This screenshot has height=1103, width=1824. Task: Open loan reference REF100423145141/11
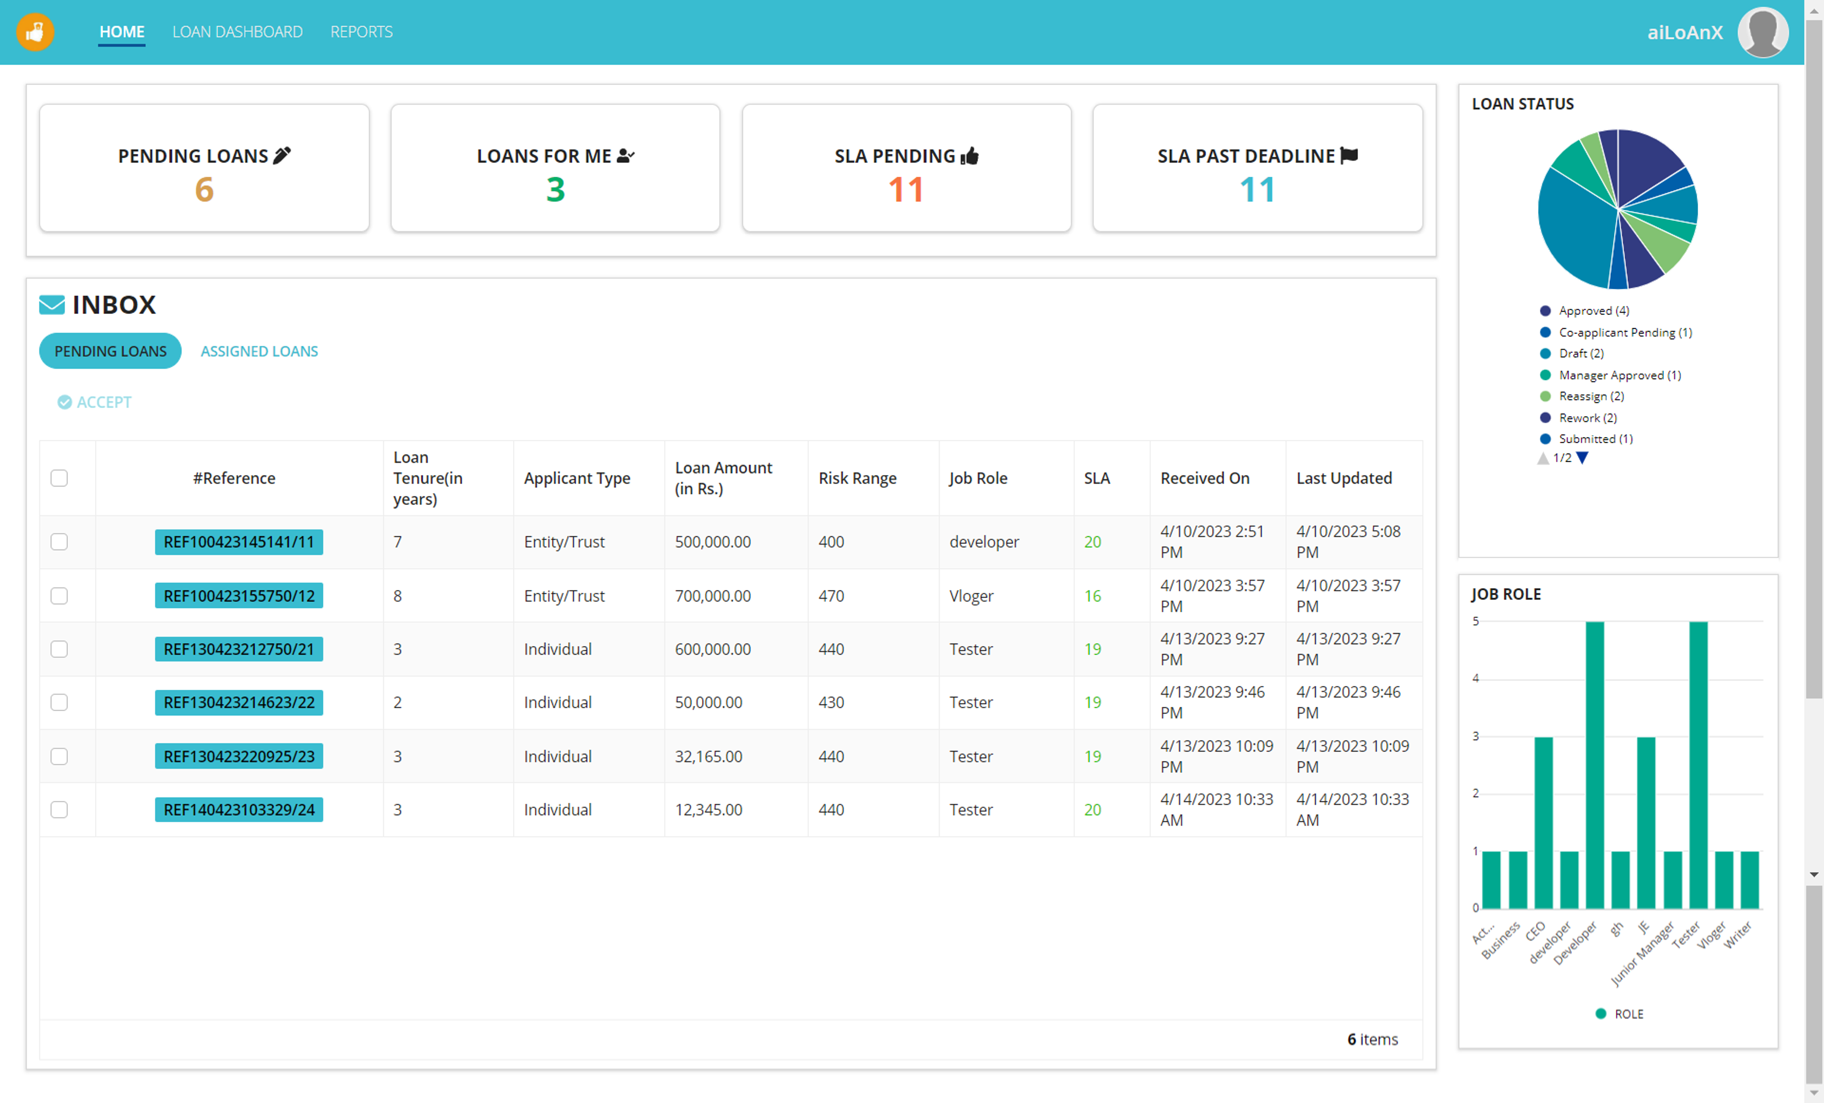coord(239,542)
